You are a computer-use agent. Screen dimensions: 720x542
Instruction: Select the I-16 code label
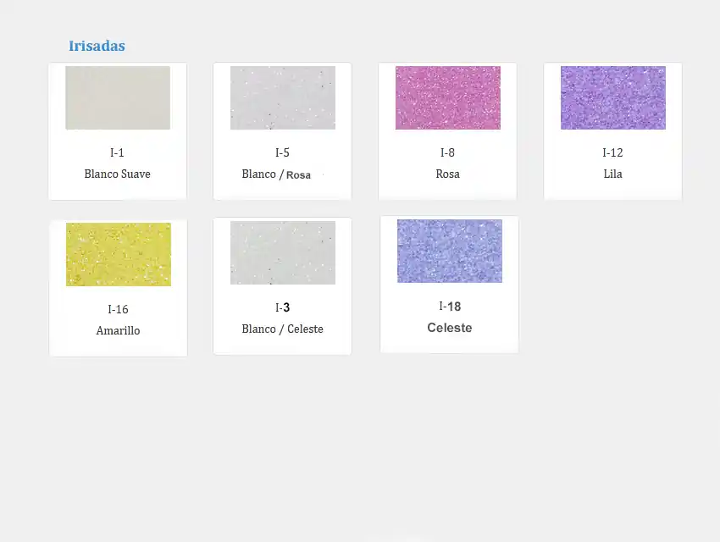click(x=119, y=310)
